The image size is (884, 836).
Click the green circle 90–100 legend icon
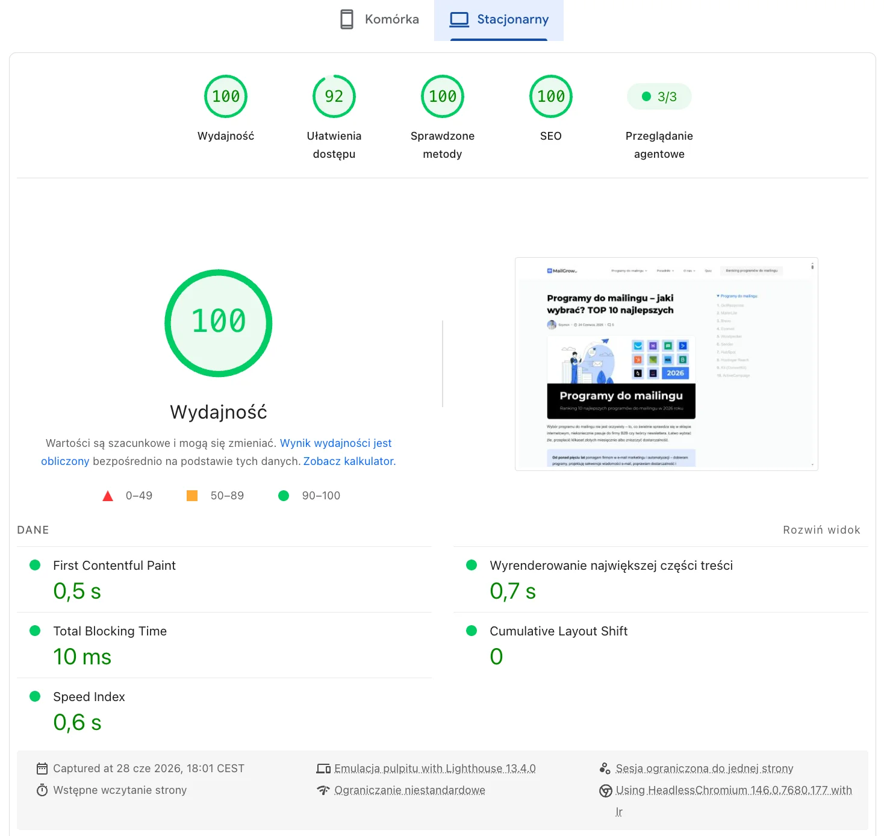[284, 496]
